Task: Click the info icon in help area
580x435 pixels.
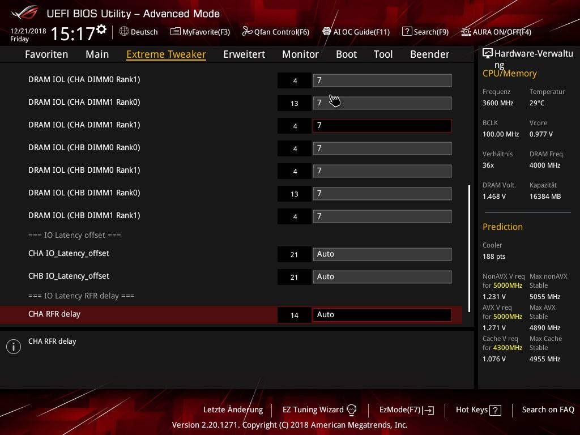Action: click(x=14, y=347)
